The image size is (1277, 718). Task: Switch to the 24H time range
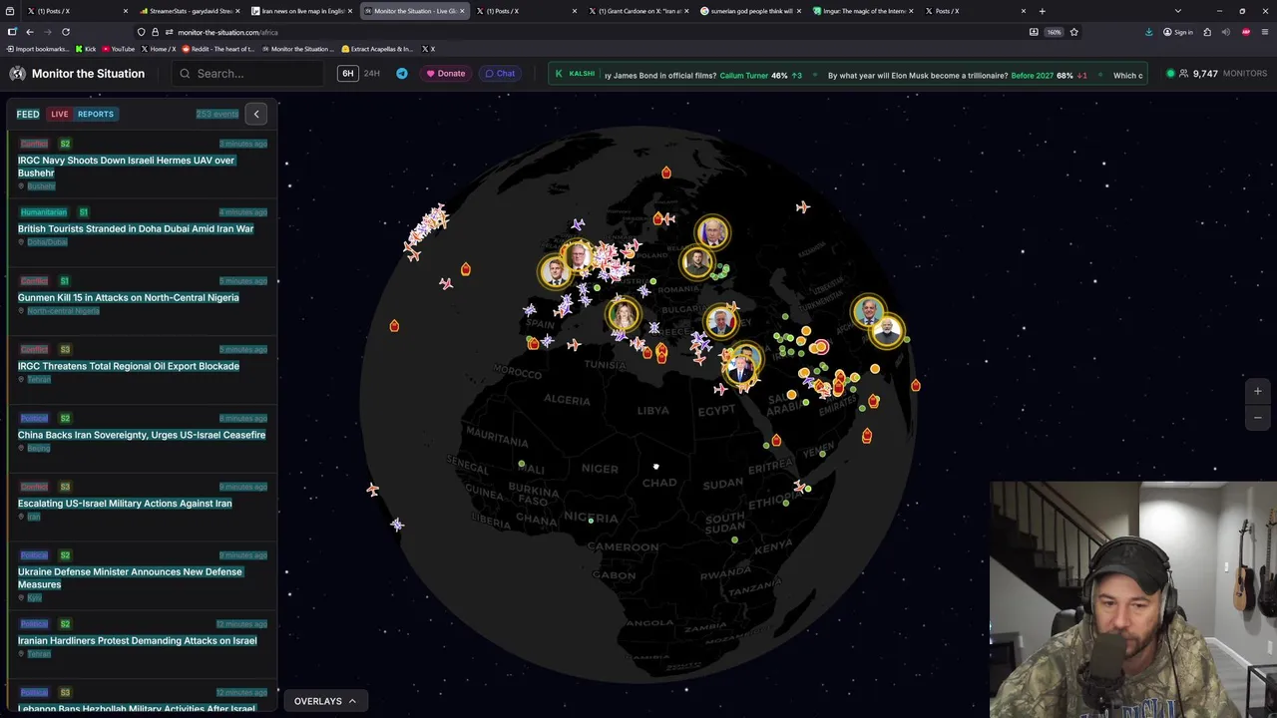pyautogui.click(x=372, y=74)
